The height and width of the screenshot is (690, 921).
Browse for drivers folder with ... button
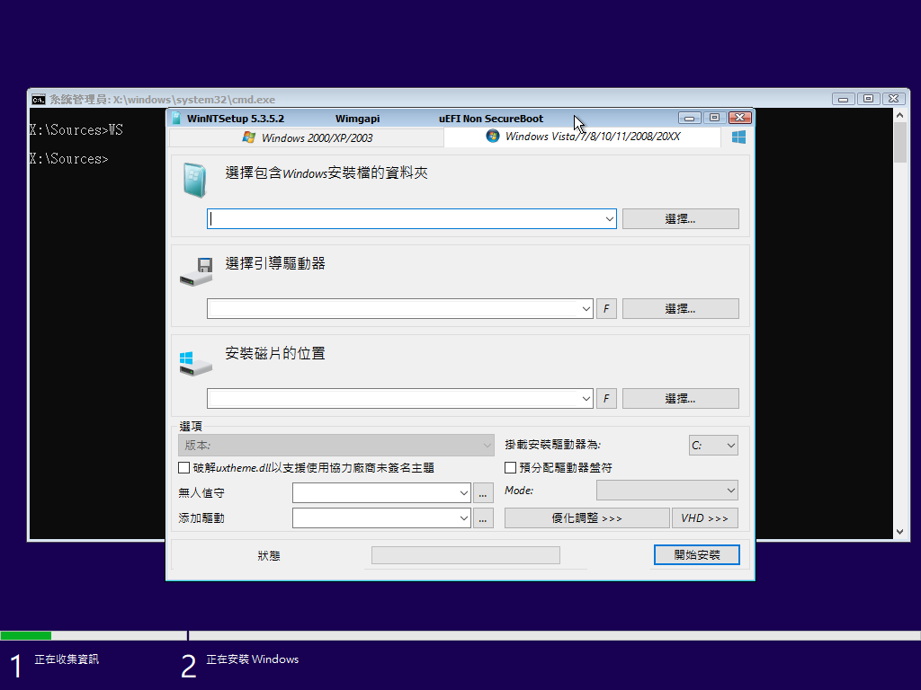483,518
